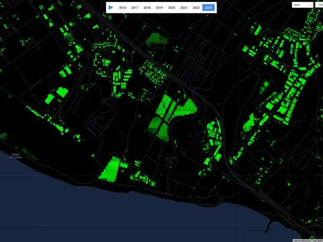View building data for 2020

coord(171,7)
